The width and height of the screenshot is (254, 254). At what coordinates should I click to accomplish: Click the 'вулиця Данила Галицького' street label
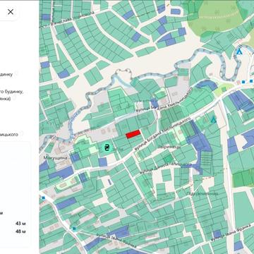pyautogui.click(x=166, y=168)
